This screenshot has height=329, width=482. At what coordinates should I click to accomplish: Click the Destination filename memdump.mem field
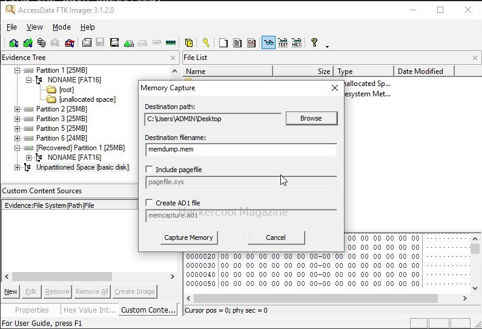(240, 150)
